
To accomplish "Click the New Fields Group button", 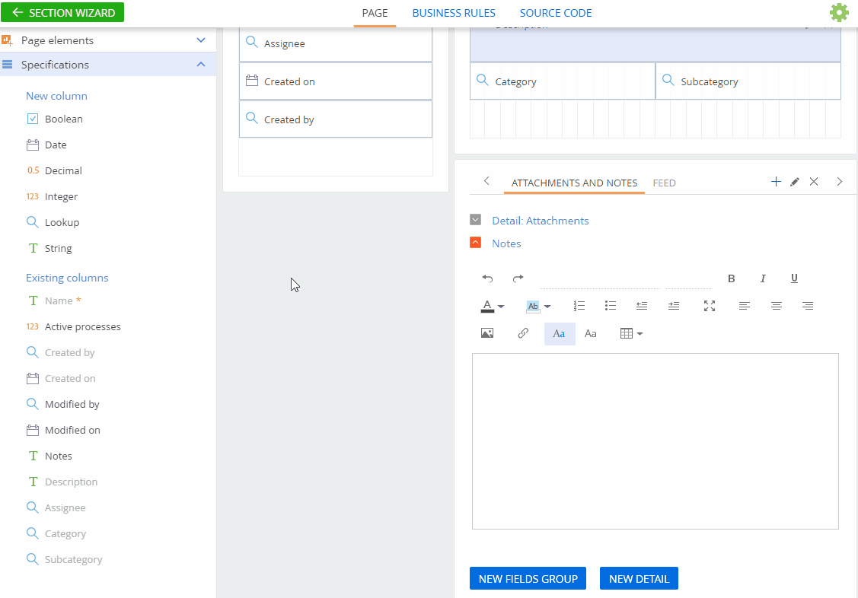I will [528, 578].
